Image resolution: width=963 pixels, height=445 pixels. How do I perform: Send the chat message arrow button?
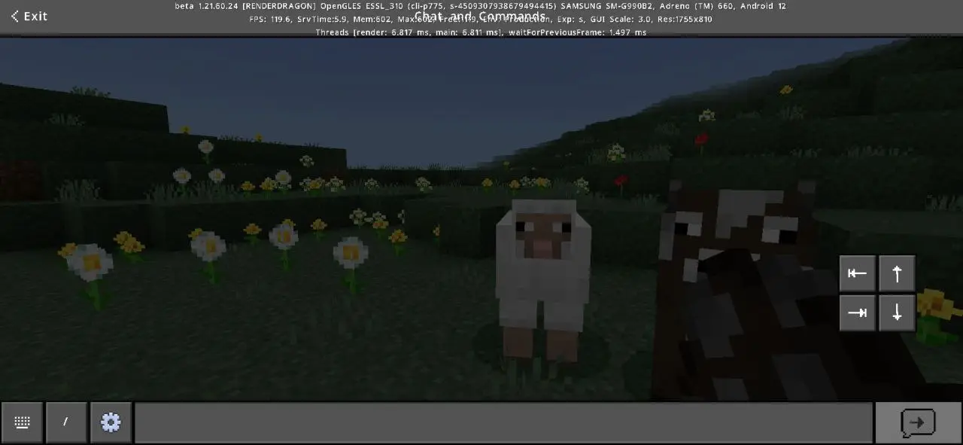[919, 422]
